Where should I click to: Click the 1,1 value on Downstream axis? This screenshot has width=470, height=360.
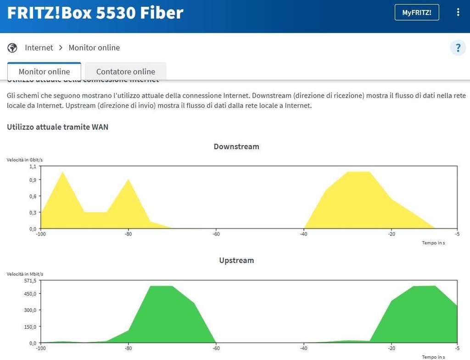pos(33,167)
